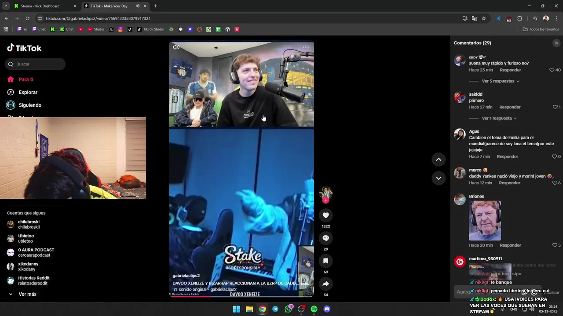Click the browser address bar URL
Screen dimensions: 563x316
coord(98,18)
